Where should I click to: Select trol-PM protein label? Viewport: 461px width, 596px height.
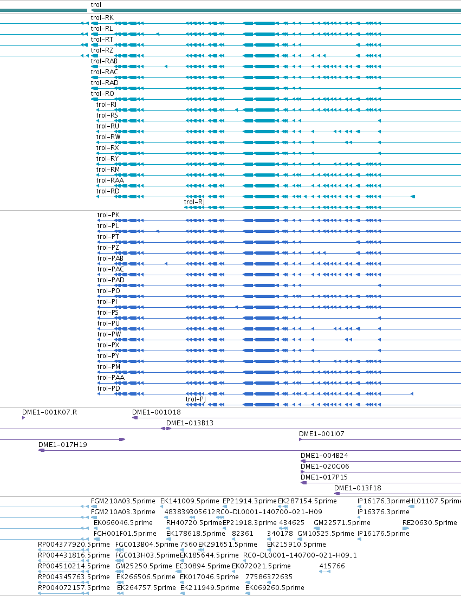109,367
